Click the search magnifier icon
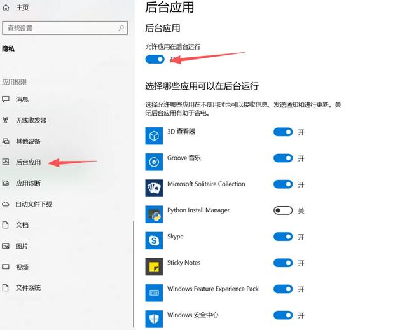Image resolution: width=407 pixels, height=330 pixels. [121, 28]
